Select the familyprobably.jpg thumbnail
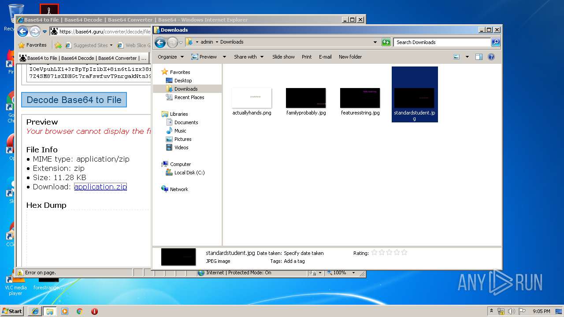Image resolution: width=564 pixels, height=317 pixels. tap(306, 98)
